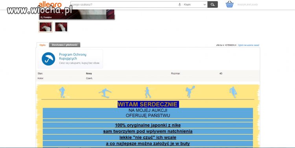Click 'a co najlepsze można założyć je w buty'
Viewport: 295px width, 148px height.
point(148,144)
